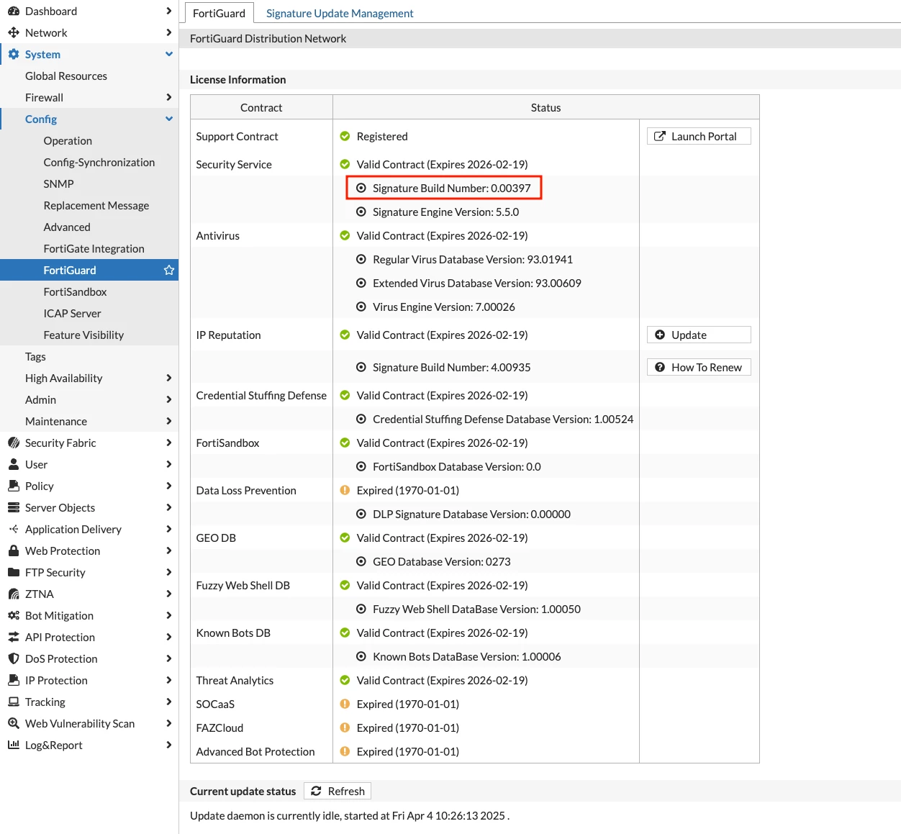
Task: Click Extended Virus Database Version: 93.00609
Action: point(477,283)
